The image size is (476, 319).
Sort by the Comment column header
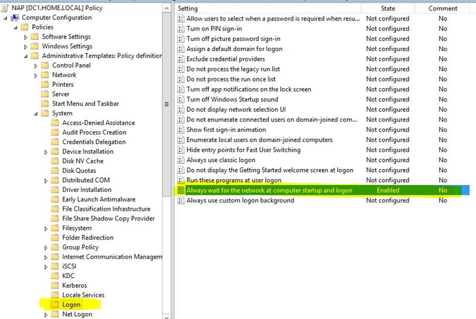(443, 9)
